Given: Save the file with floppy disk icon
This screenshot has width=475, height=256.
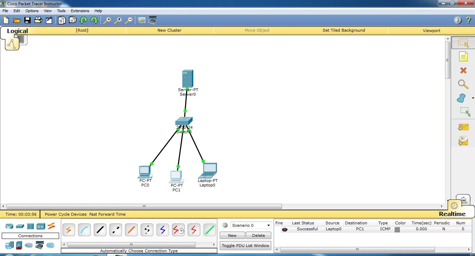Looking at the screenshot, I should tap(27, 20).
